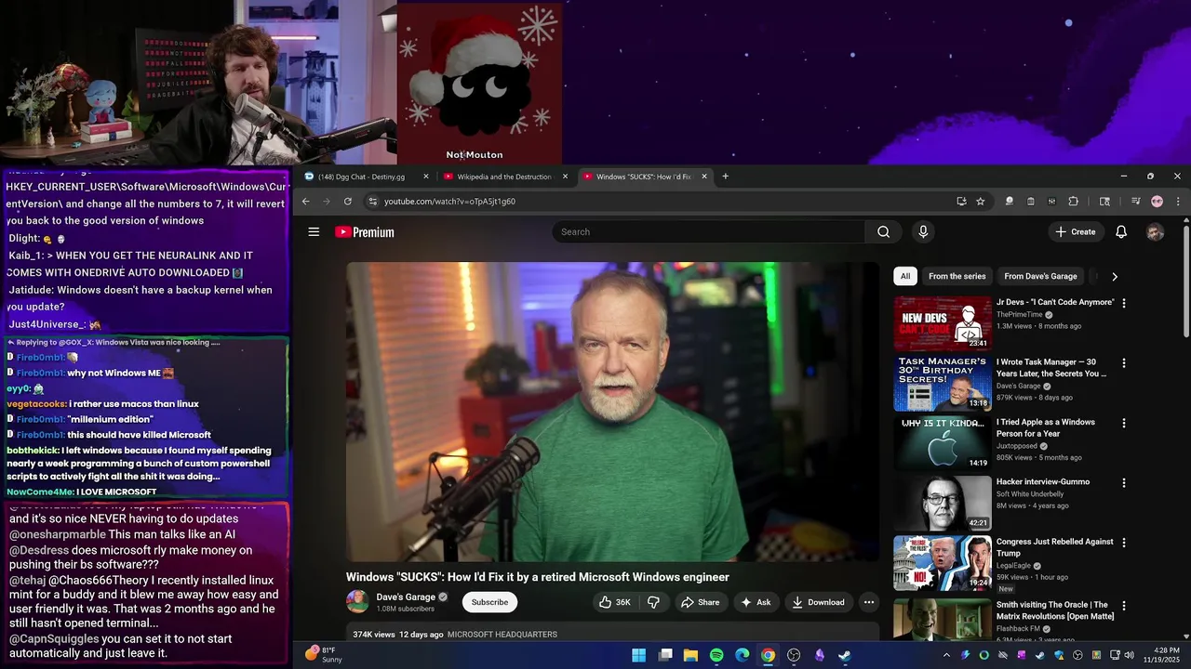Screen dimensions: 1191x669
Task: Open YouTube notifications bell
Action: click(1121, 232)
